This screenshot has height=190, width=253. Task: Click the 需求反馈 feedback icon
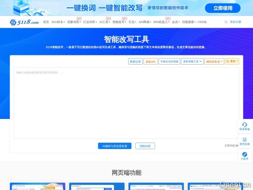[245, 140]
